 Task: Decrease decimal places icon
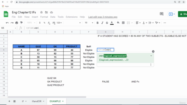pos(49,23)
